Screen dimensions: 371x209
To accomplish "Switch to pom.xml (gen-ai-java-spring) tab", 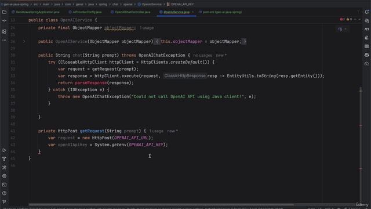I will pyautogui.click(x=220, y=12).
